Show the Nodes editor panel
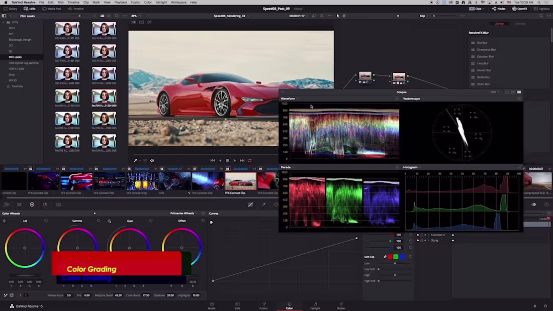Viewport: 553px width, 311px height. tap(498, 9)
